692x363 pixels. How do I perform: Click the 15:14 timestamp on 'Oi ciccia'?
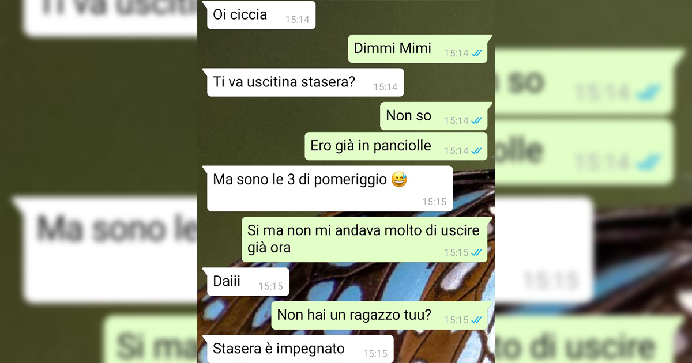coord(297,20)
